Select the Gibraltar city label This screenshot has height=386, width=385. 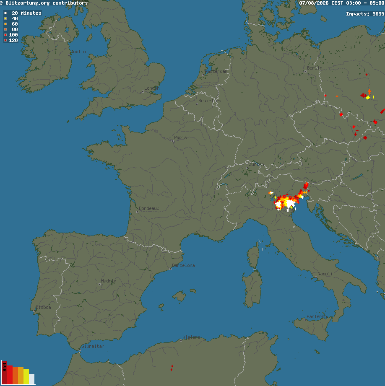(x=93, y=346)
